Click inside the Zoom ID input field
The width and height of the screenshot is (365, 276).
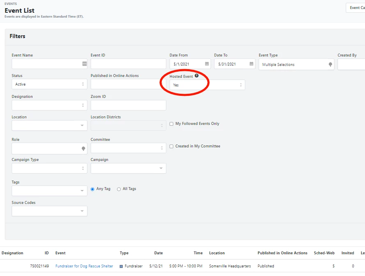pyautogui.click(x=128, y=105)
